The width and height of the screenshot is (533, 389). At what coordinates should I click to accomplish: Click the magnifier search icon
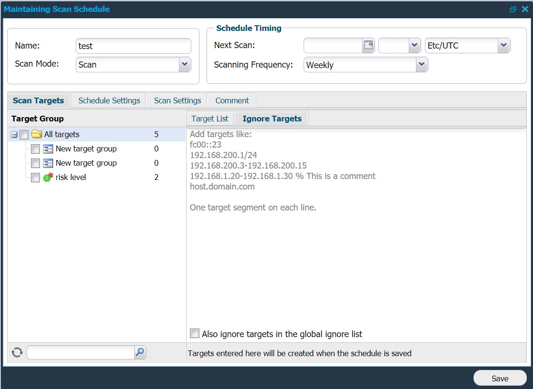coord(140,352)
